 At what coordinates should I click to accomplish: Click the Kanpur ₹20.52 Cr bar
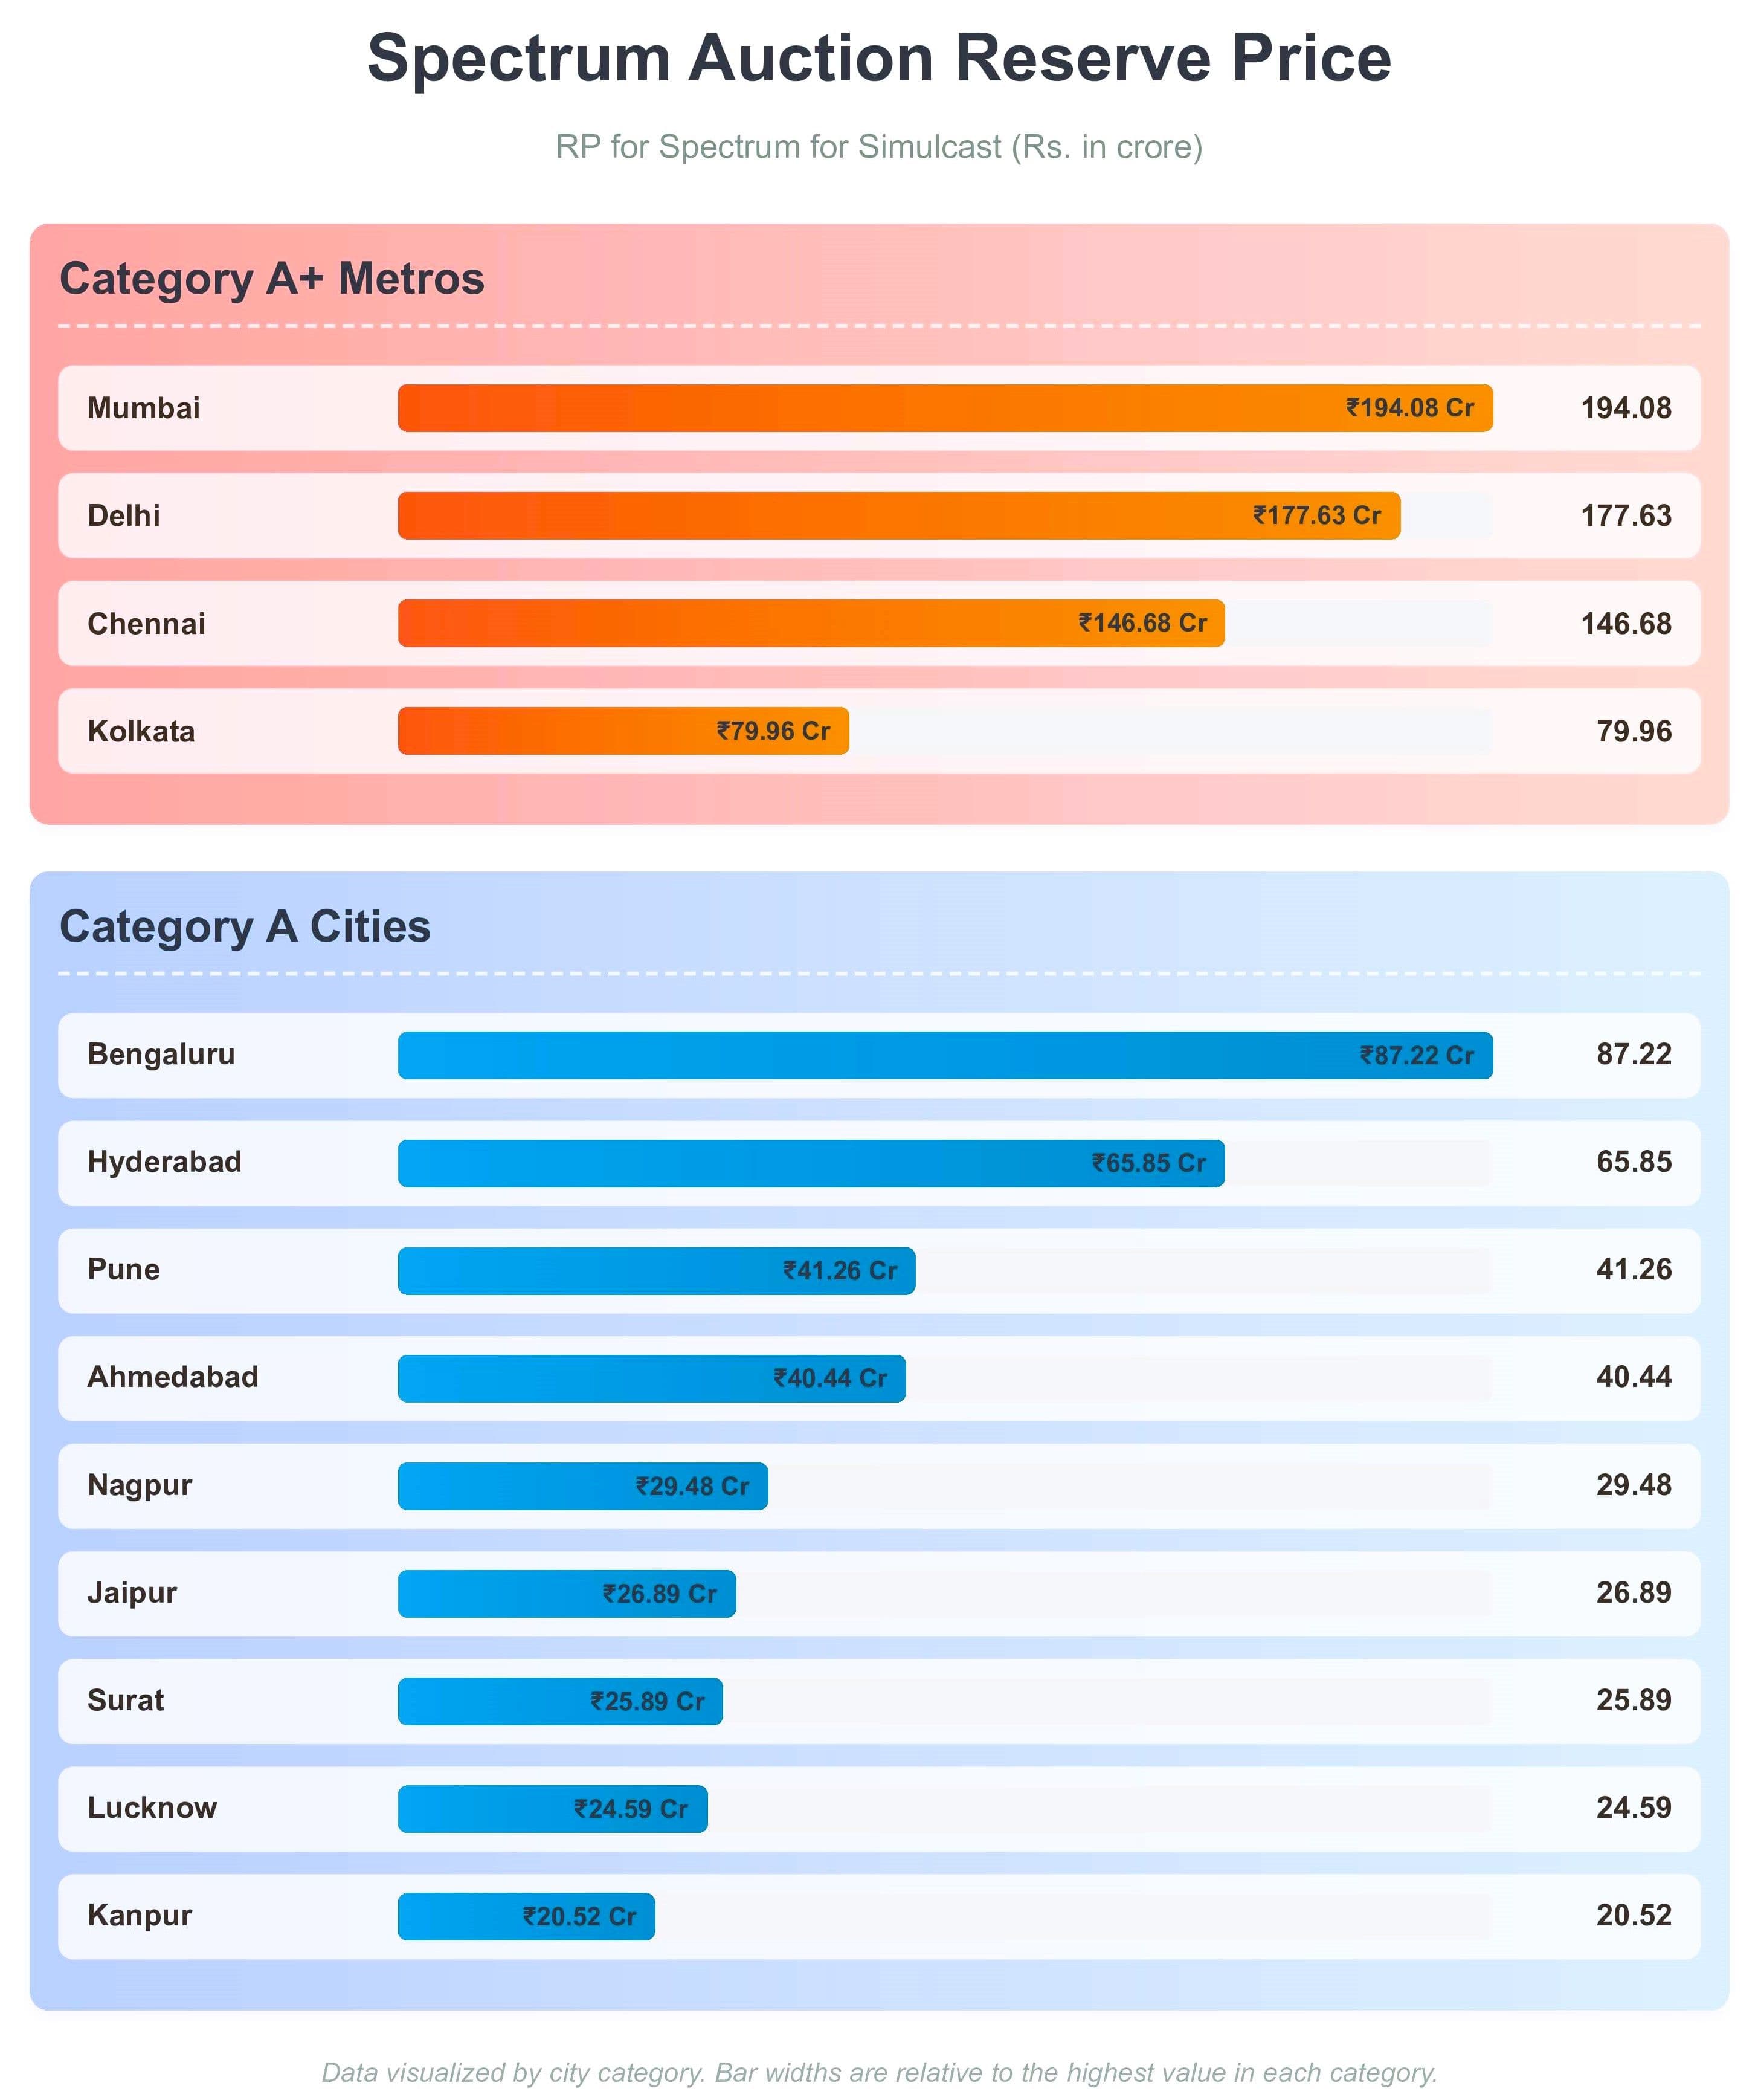pyautogui.click(x=526, y=1916)
